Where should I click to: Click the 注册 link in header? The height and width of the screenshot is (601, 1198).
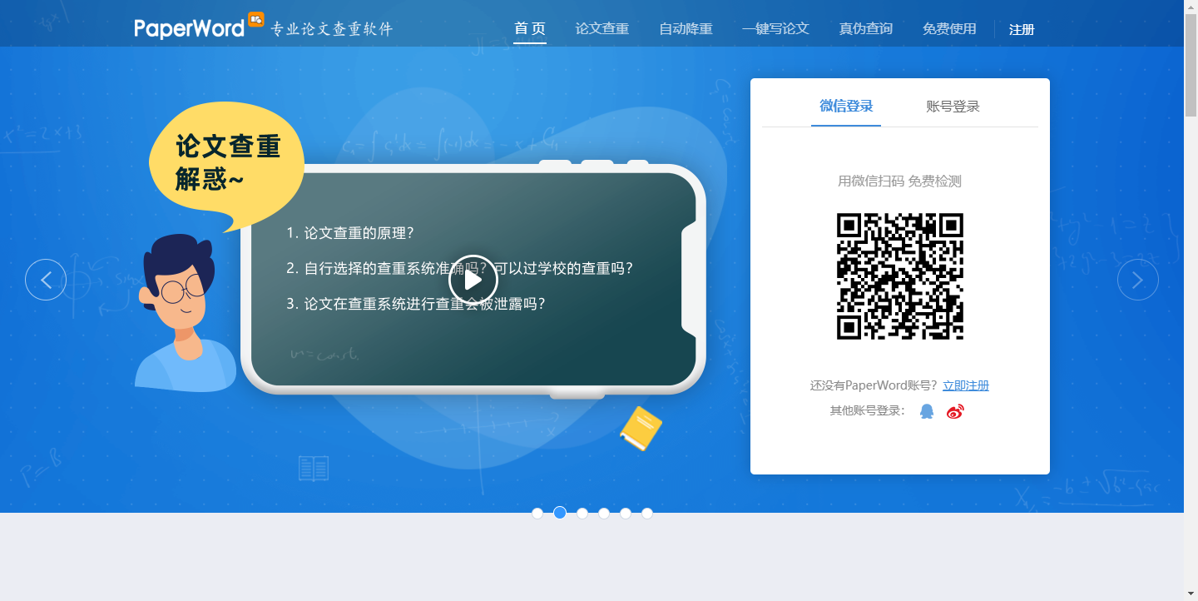pyautogui.click(x=1022, y=29)
